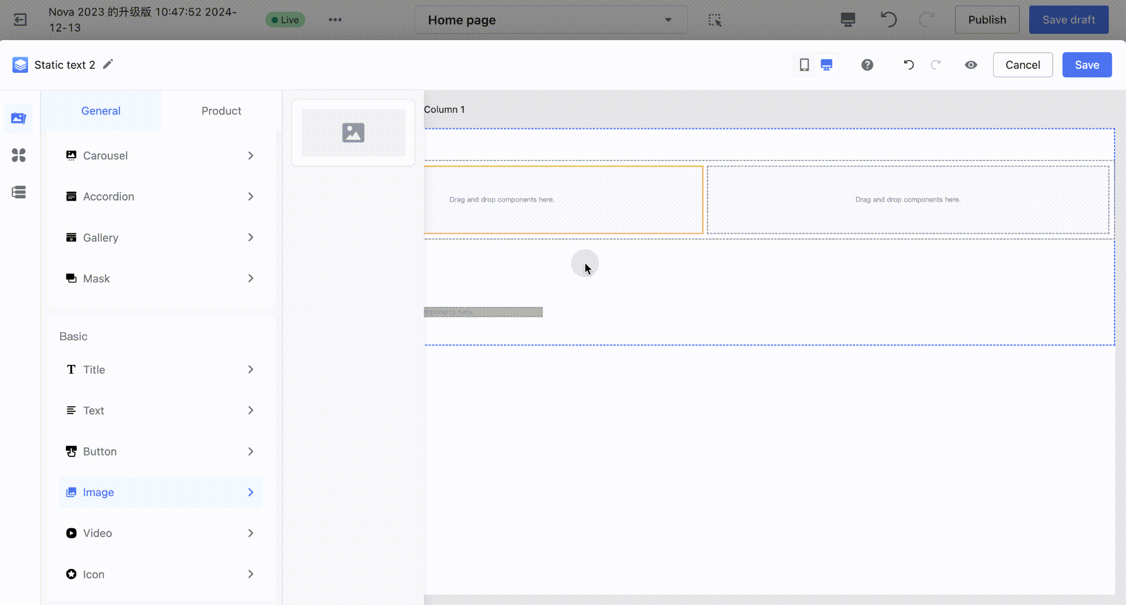The width and height of the screenshot is (1126, 605).
Task: Open the Home page dropdown selector
Action: 550,20
